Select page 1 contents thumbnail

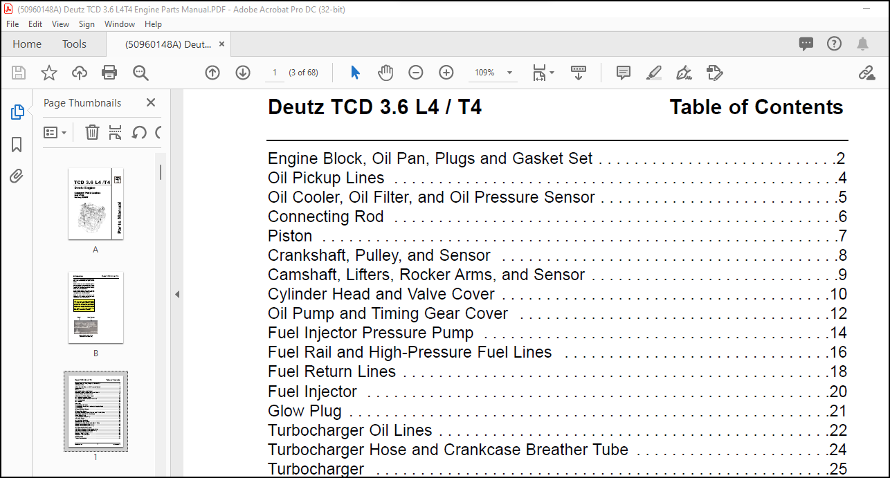coord(96,411)
